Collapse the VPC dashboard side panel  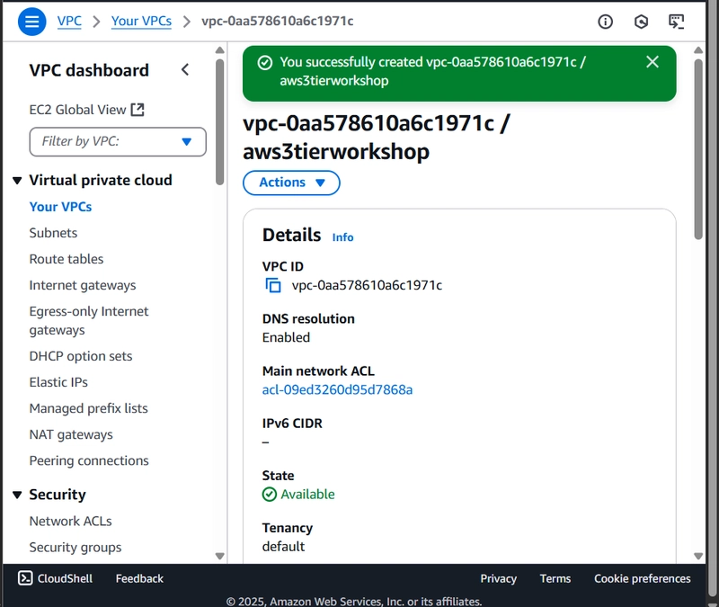185,70
